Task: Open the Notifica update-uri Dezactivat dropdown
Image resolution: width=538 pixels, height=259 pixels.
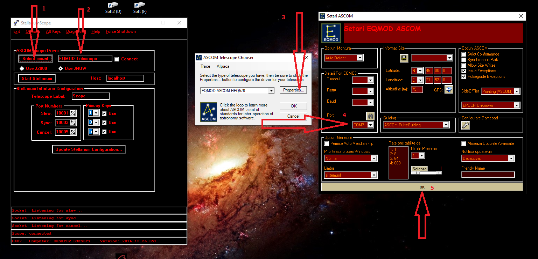Action: (511, 158)
